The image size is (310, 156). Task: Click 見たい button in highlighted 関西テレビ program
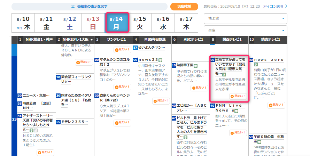[x=239, y=96]
